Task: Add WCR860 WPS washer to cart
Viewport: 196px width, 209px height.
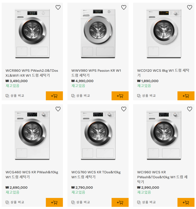Action: [x=54, y=96]
